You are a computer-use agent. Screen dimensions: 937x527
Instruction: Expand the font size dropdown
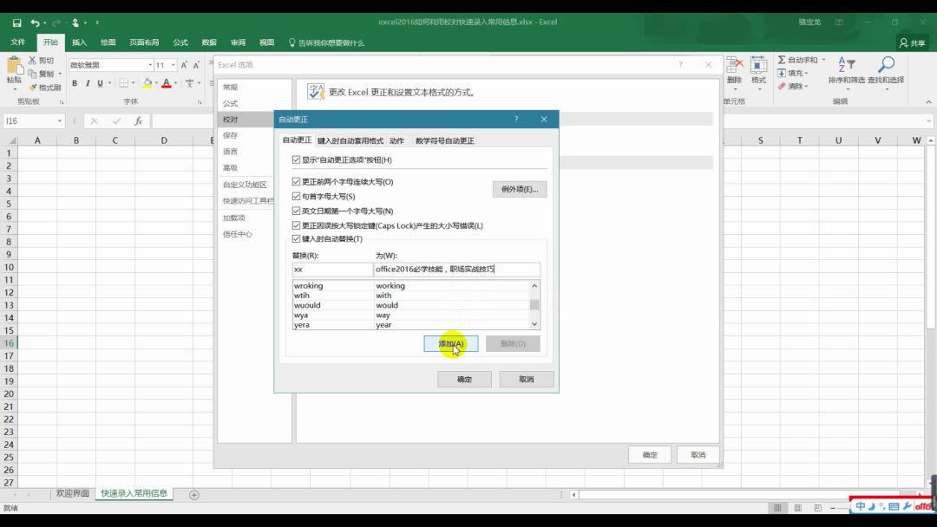(x=174, y=65)
